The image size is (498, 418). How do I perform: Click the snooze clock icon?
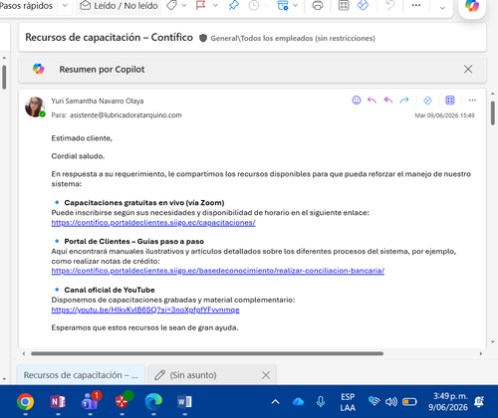(254, 6)
